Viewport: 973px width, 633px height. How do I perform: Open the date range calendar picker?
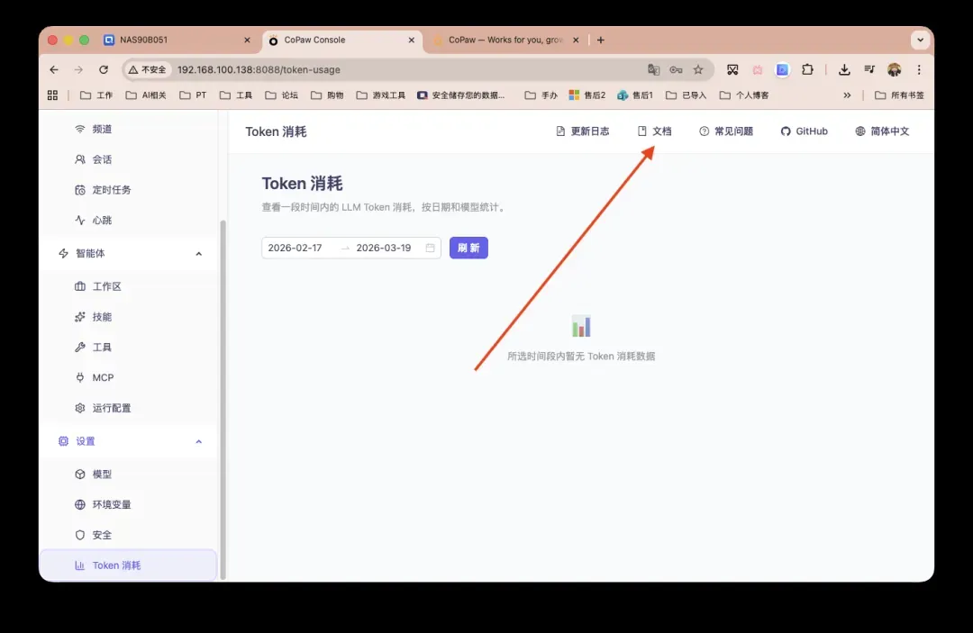pyautogui.click(x=429, y=247)
